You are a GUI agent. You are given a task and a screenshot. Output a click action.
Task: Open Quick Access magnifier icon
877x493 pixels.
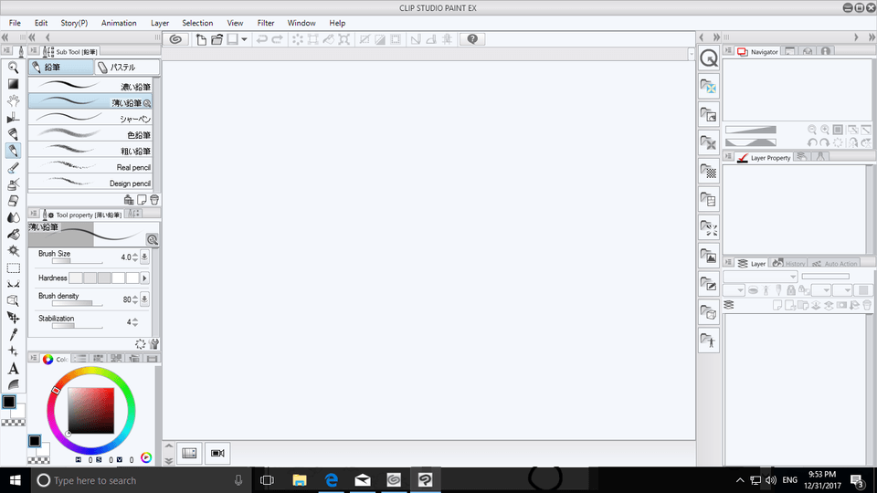(709, 58)
